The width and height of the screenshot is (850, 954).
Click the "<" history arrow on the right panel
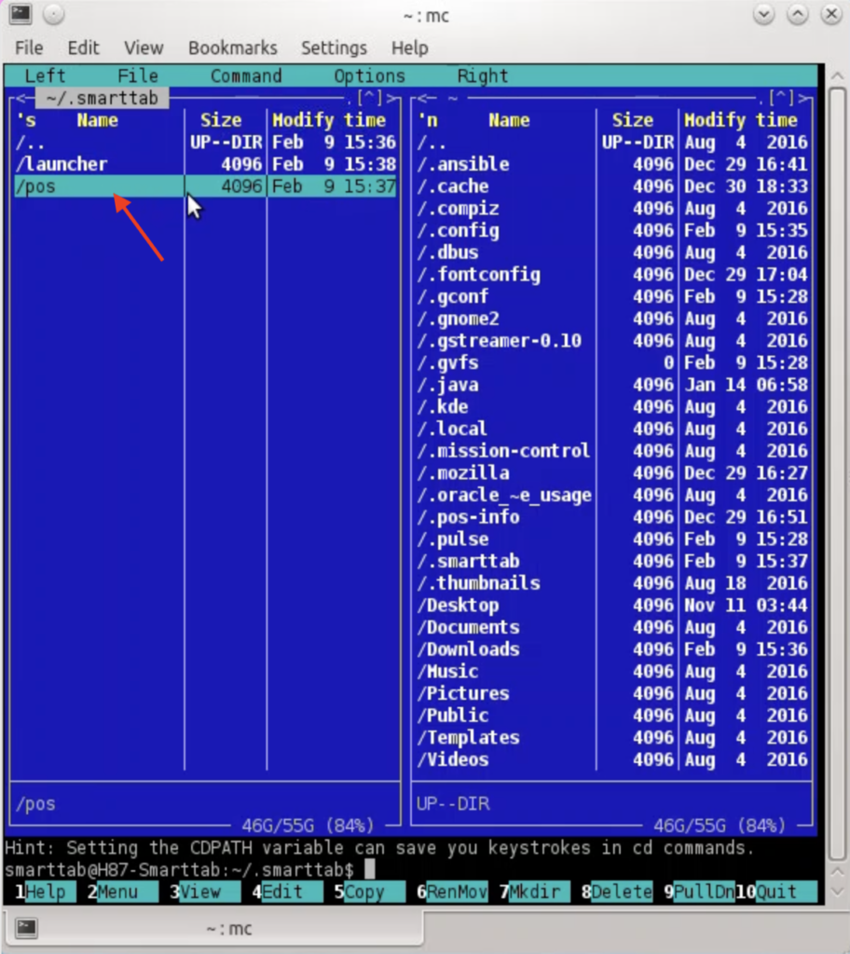point(421,98)
